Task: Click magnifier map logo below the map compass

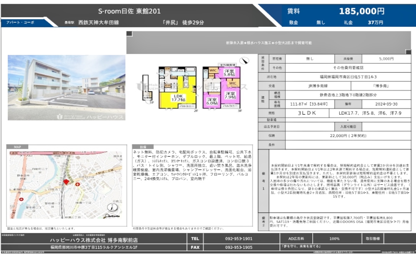Action: click(112, 216)
